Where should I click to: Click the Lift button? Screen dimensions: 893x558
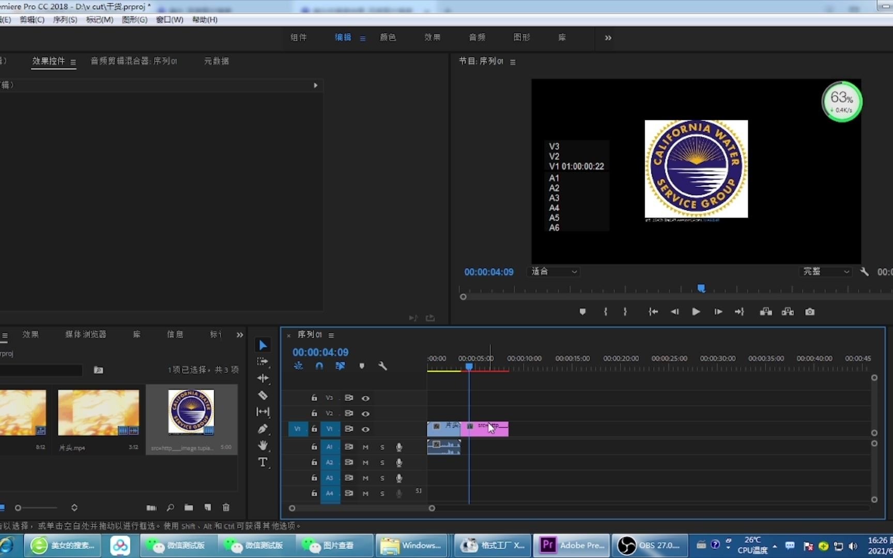pos(766,312)
